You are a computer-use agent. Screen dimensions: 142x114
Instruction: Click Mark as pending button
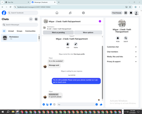[x=58, y=32]
